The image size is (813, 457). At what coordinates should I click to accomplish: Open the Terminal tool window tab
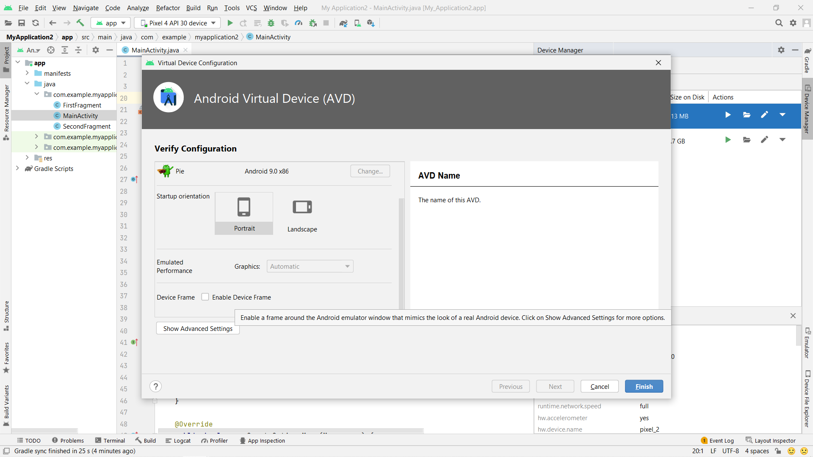coord(110,440)
